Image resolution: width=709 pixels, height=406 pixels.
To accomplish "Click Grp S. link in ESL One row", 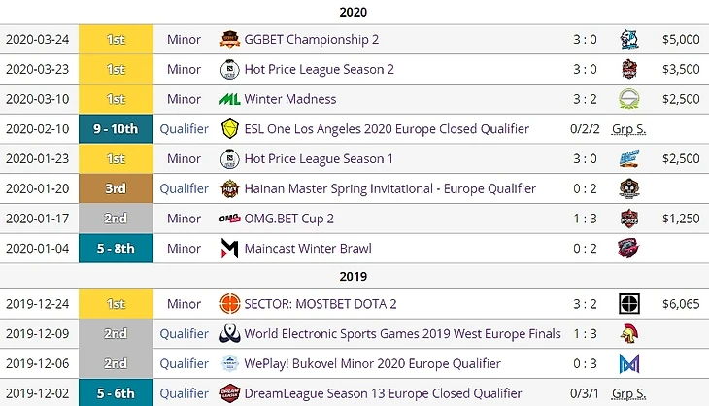I will pos(629,129).
